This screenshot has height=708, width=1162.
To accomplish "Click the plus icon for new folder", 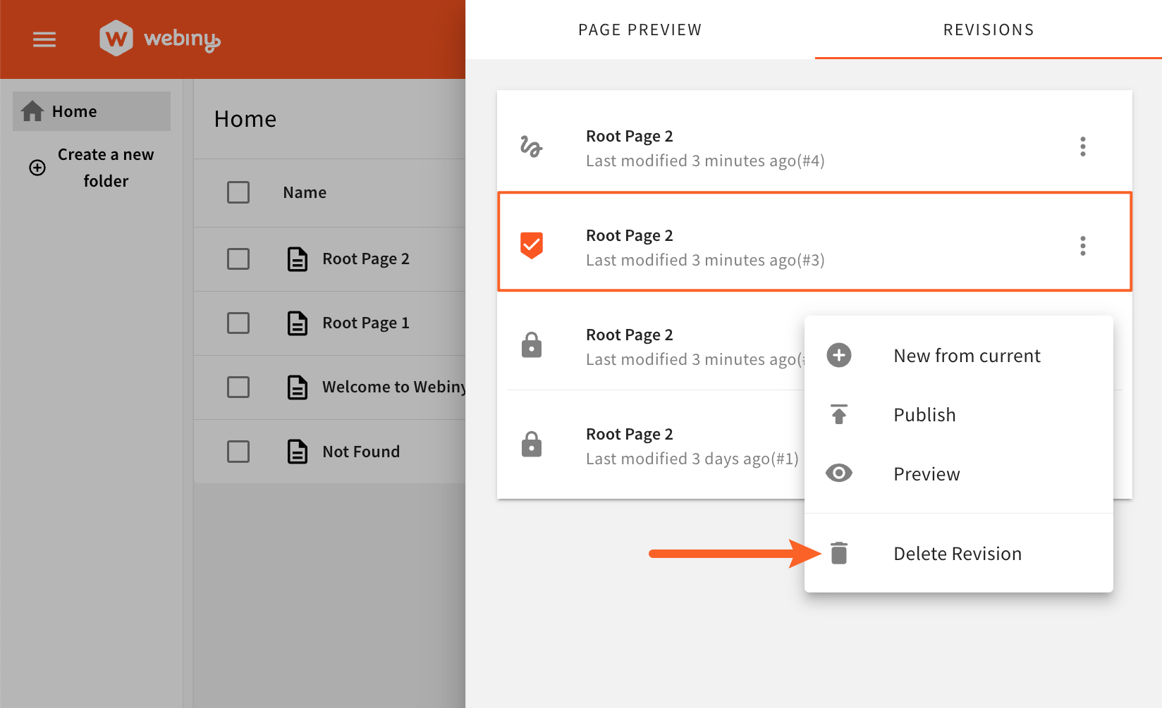I will [37, 168].
